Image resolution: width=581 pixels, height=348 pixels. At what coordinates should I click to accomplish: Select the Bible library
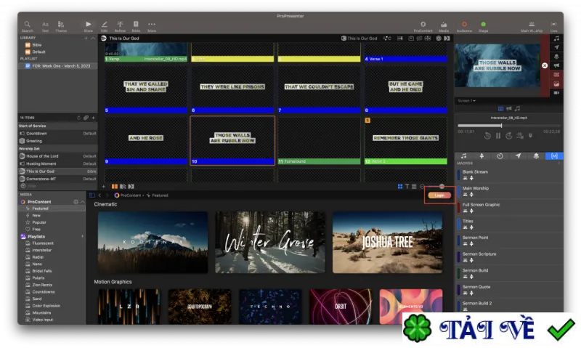(37, 45)
